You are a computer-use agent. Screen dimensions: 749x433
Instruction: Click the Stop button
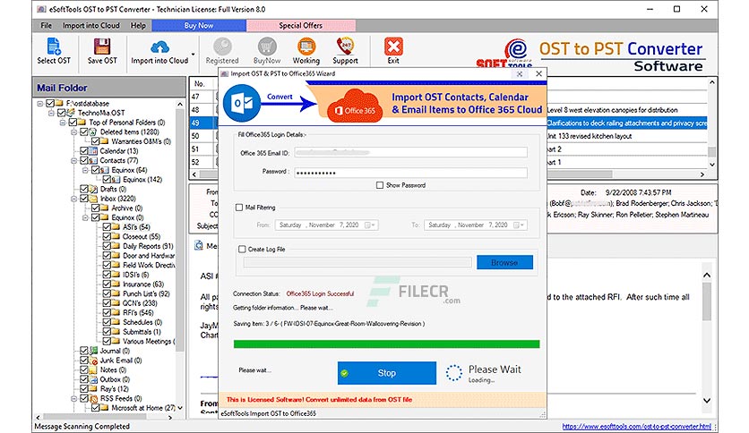coord(386,373)
